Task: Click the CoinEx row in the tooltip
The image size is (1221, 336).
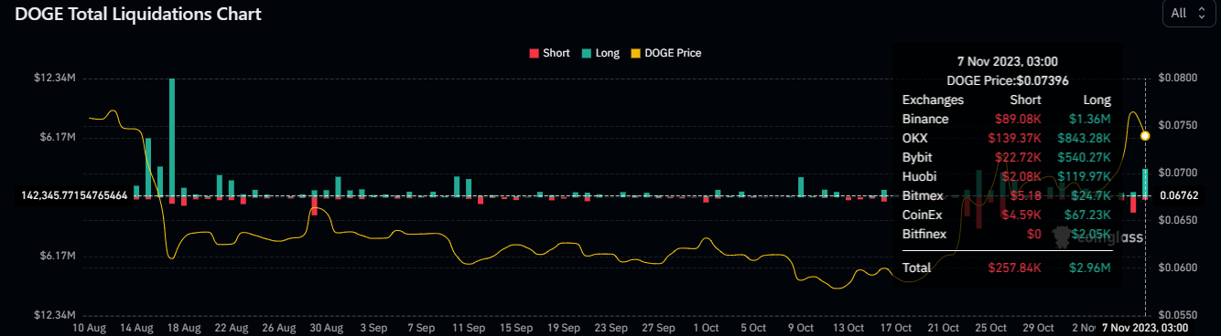Action: click(1007, 215)
